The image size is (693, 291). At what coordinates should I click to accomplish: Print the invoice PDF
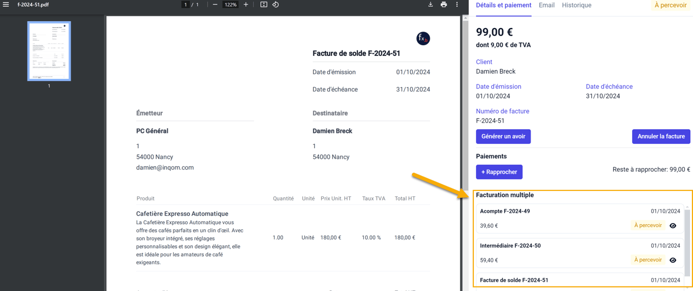[x=444, y=5]
